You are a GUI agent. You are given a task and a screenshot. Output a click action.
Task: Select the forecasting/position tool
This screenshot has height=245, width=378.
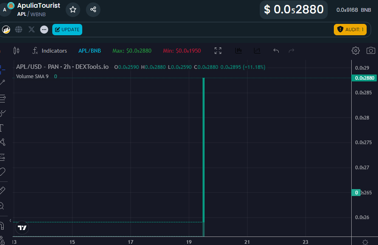coord(2,157)
